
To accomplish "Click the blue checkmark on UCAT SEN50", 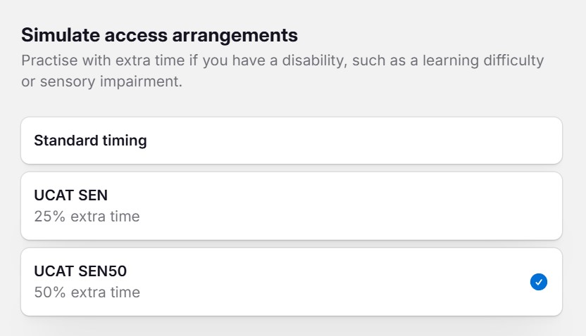I will pos(539,282).
